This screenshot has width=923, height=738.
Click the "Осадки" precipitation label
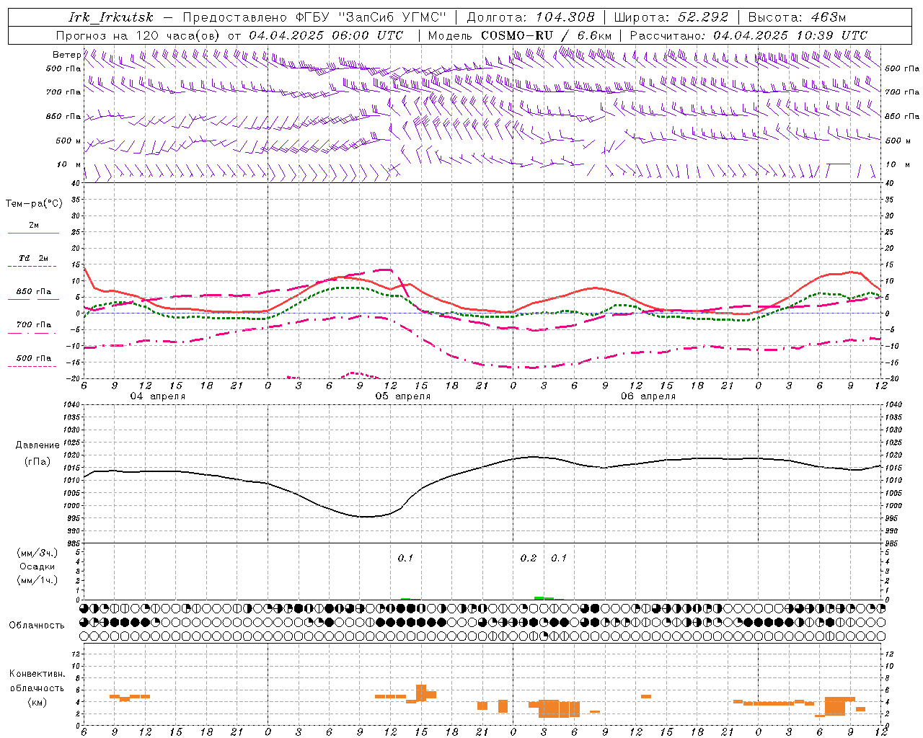(37, 566)
